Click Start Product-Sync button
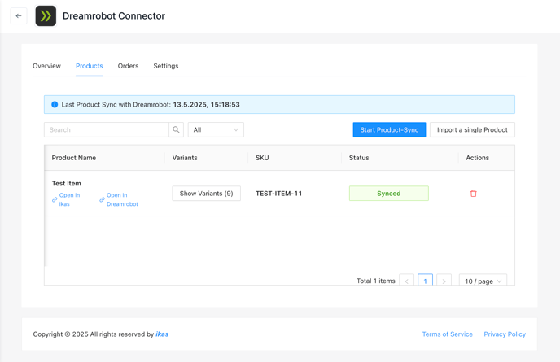The width and height of the screenshot is (560, 362). click(x=389, y=129)
